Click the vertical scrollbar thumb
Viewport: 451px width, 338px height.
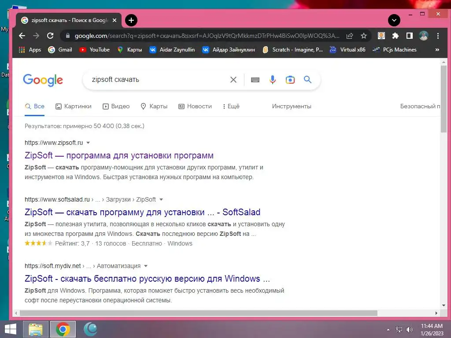(x=444, y=99)
